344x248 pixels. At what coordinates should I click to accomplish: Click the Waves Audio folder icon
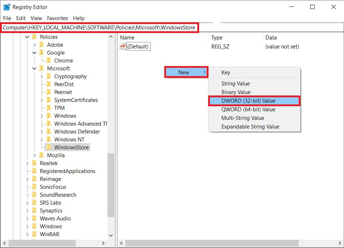pos(34,218)
